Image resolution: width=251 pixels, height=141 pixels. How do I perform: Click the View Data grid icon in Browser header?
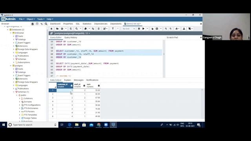(37, 24)
